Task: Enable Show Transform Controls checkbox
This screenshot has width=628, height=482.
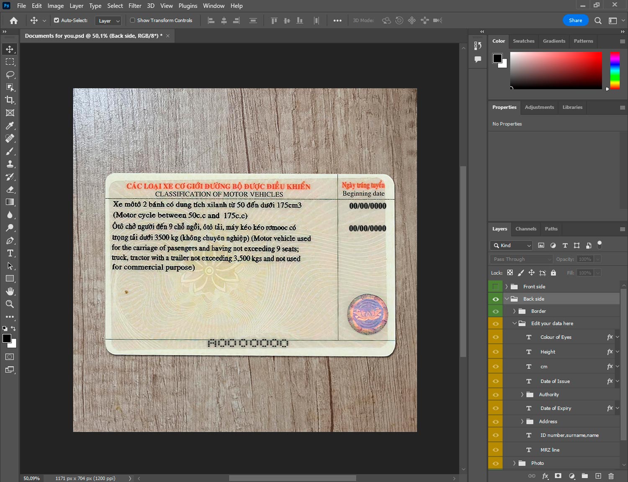Action: pos(132,20)
